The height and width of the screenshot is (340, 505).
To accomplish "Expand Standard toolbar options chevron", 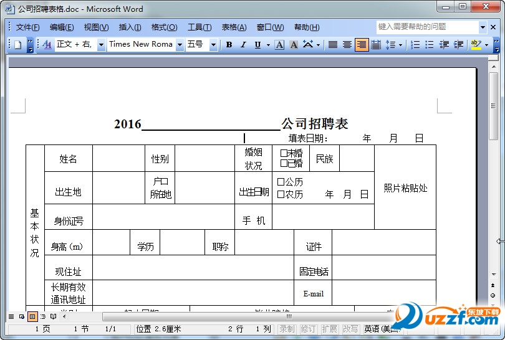I will click(x=30, y=45).
